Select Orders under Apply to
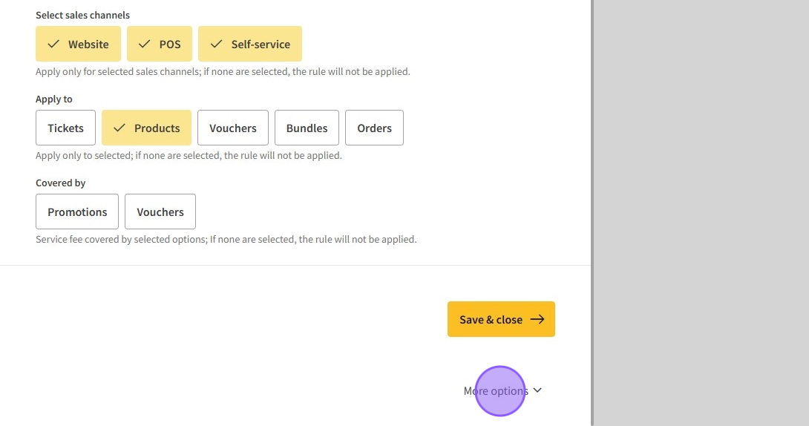 click(374, 128)
